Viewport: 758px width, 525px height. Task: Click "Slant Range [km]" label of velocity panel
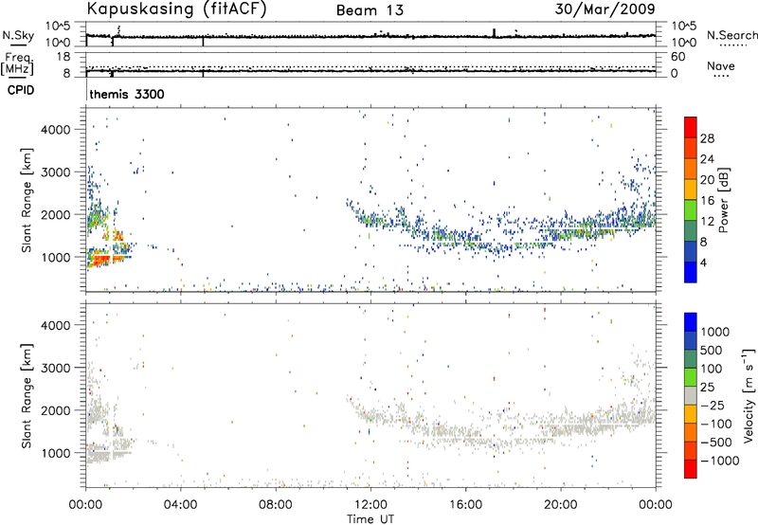(27, 395)
